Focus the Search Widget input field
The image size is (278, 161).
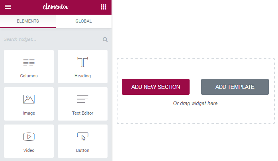53,39
